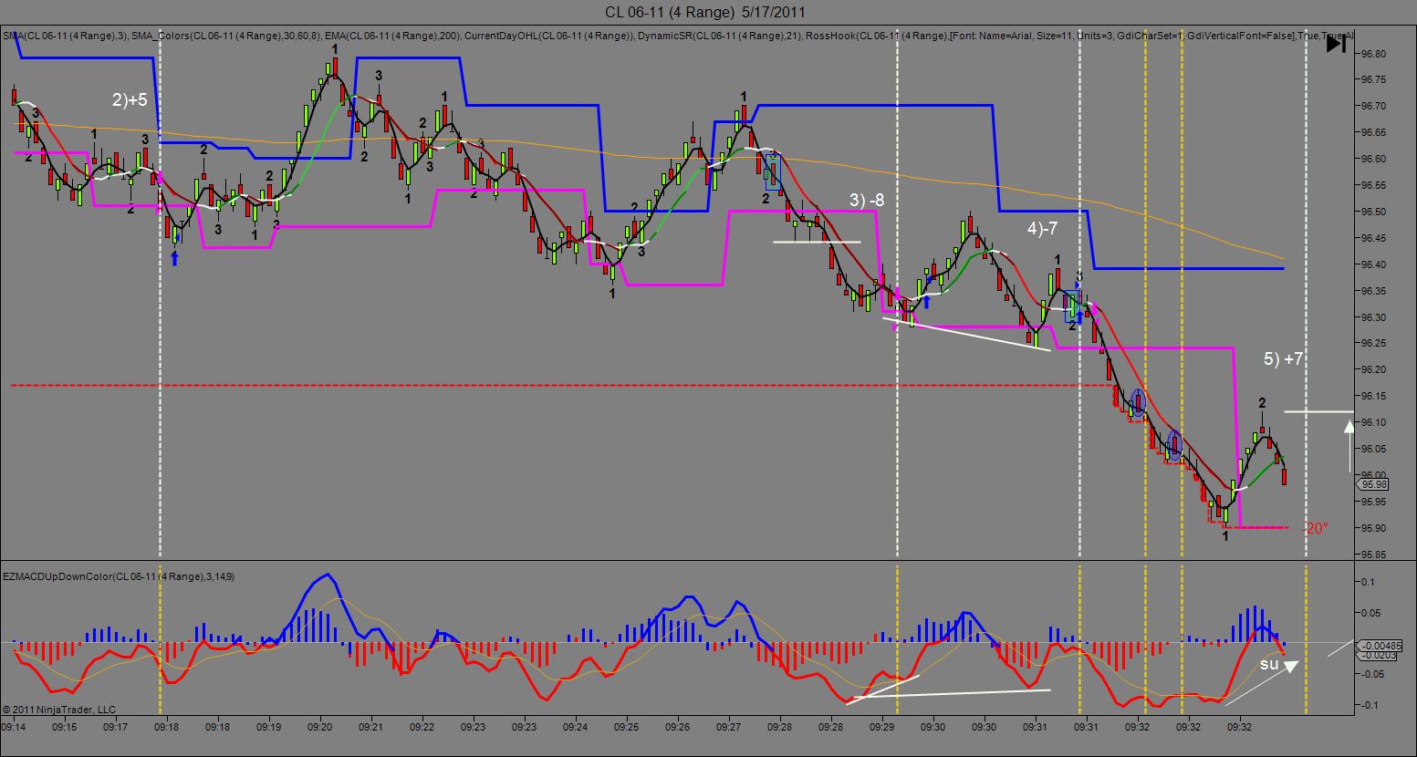Click the 09:26 time axis label
The height and width of the screenshot is (757, 1417).
(x=678, y=727)
